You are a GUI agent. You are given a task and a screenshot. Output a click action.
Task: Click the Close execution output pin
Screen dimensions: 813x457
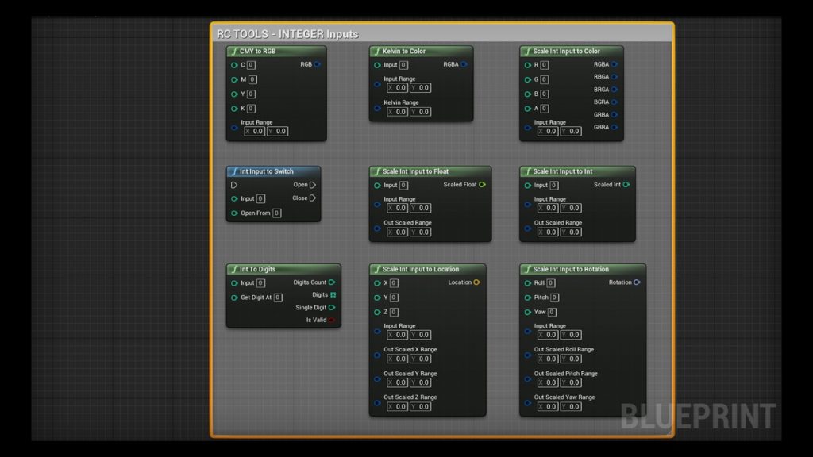tap(313, 198)
